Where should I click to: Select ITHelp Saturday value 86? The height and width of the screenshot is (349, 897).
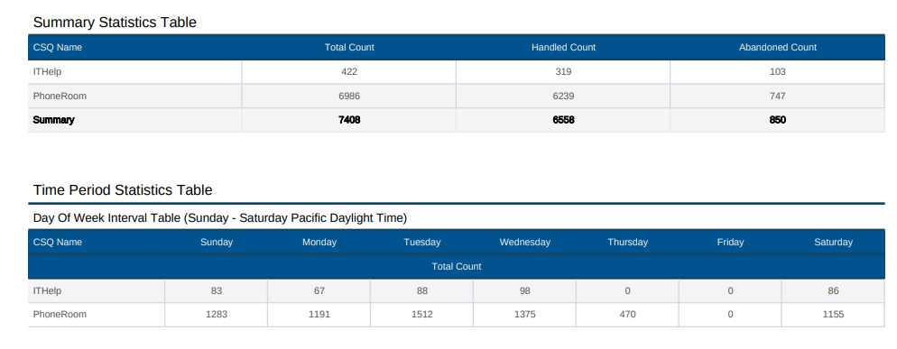coord(834,290)
